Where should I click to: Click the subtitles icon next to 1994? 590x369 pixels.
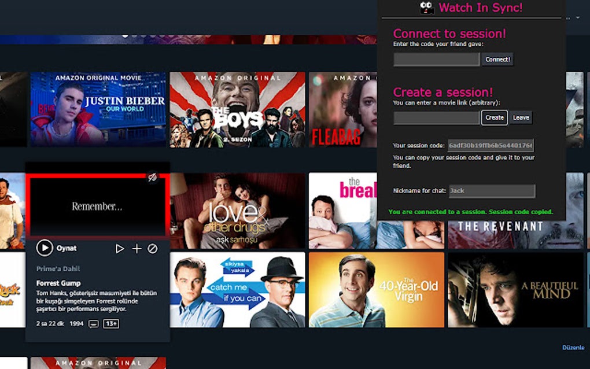pyautogui.click(x=93, y=324)
